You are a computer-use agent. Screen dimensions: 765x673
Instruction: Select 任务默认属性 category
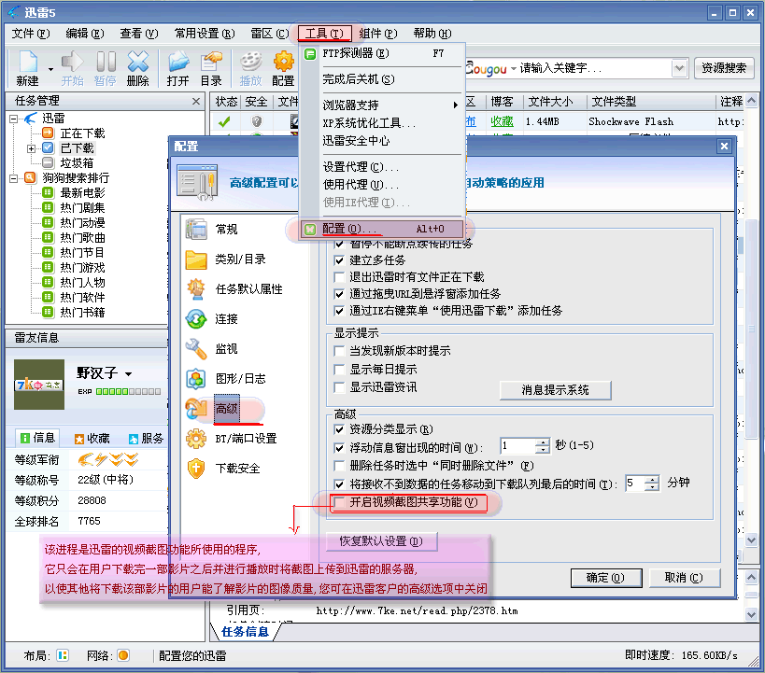coord(234,288)
